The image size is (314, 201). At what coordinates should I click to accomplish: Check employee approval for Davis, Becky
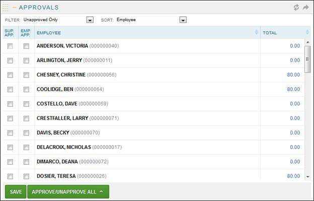(26, 133)
